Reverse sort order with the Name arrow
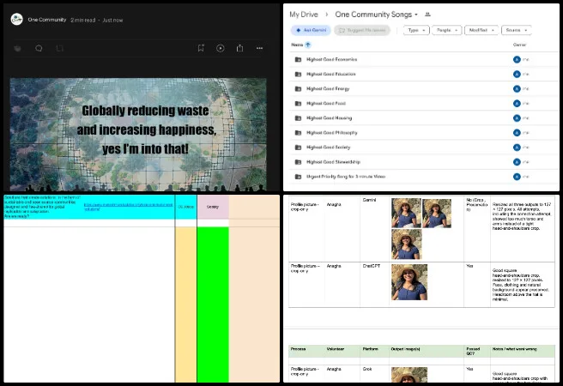Viewport: 563px width, 386px height. [308, 45]
